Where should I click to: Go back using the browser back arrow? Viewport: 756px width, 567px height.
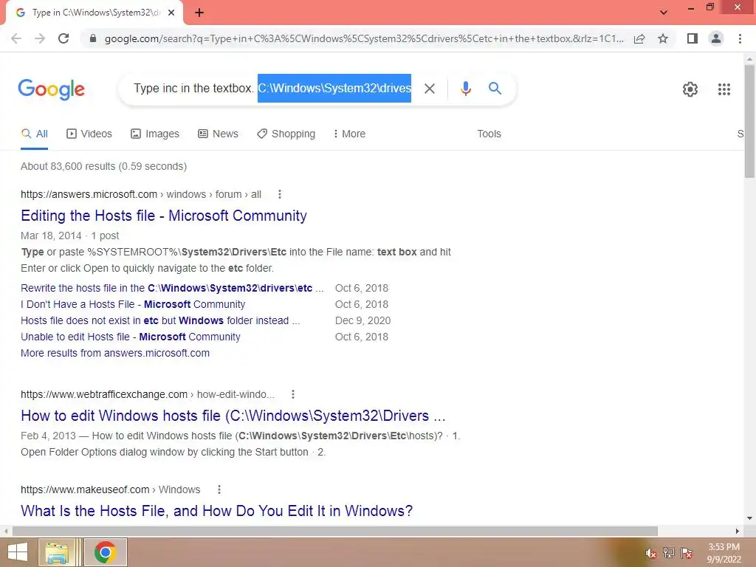(16, 38)
